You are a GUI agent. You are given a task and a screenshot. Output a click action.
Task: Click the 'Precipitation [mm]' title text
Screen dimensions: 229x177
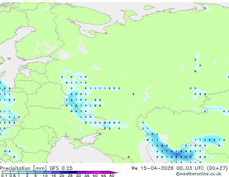pos(23,168)
